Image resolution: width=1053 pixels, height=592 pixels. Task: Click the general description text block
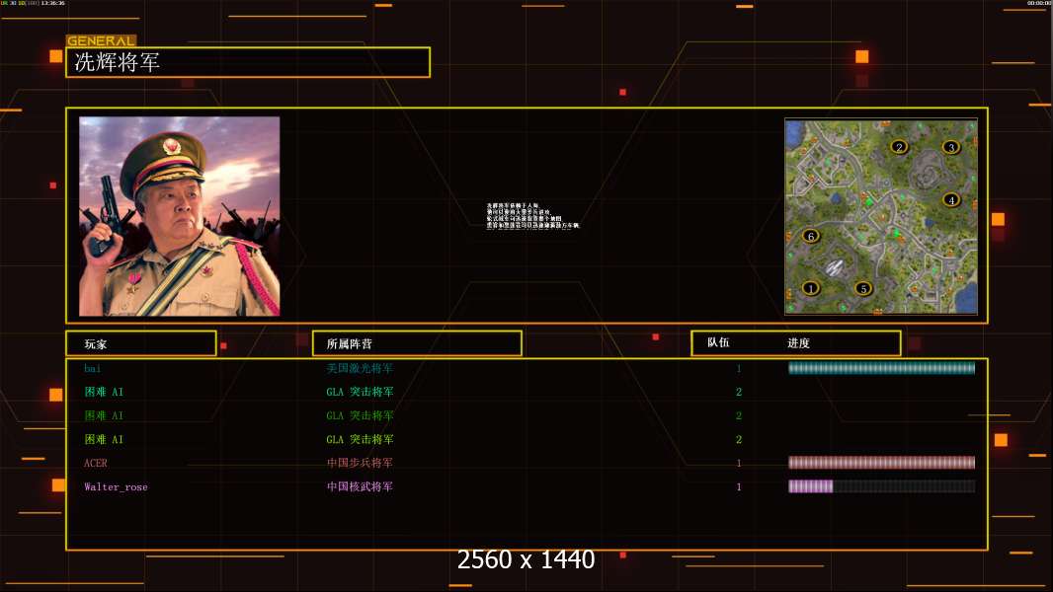pos(532,216)
